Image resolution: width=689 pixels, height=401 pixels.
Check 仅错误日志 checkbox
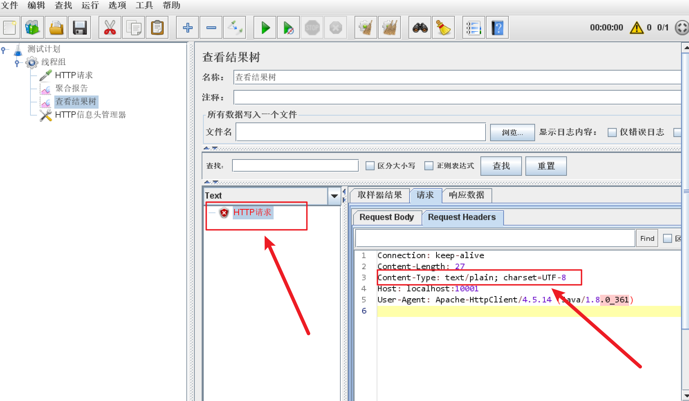[612, 133]
